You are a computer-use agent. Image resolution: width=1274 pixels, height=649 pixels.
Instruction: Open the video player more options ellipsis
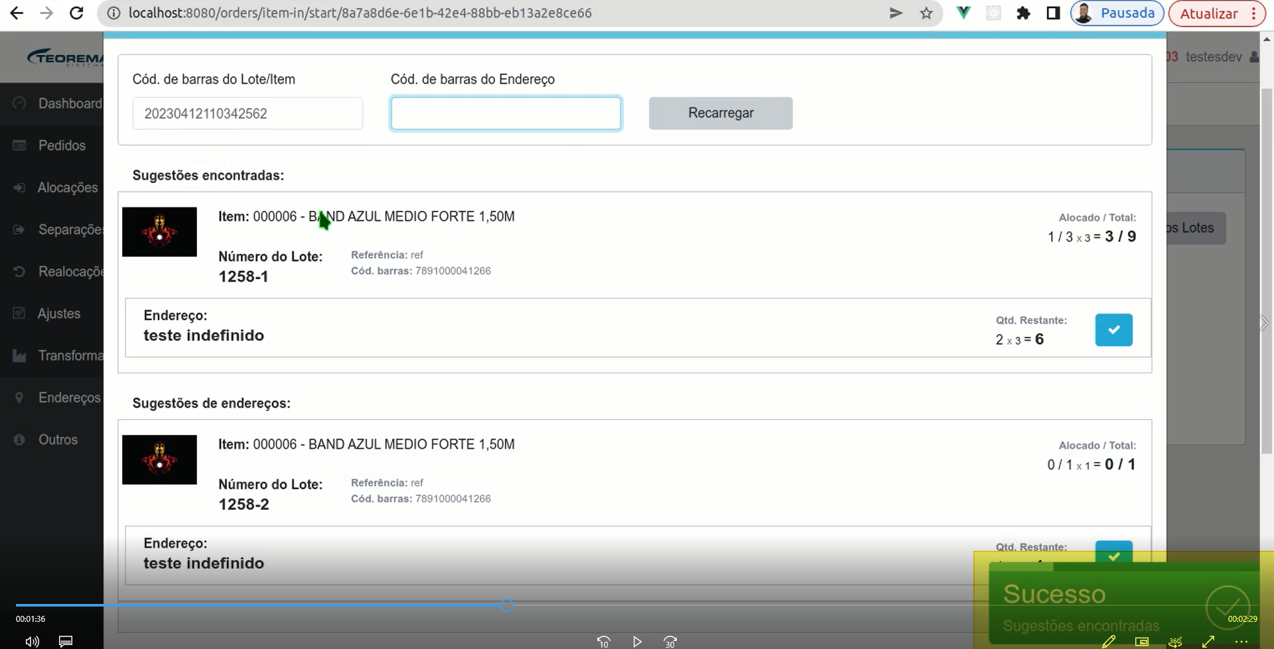click(x=1241, y=642)
